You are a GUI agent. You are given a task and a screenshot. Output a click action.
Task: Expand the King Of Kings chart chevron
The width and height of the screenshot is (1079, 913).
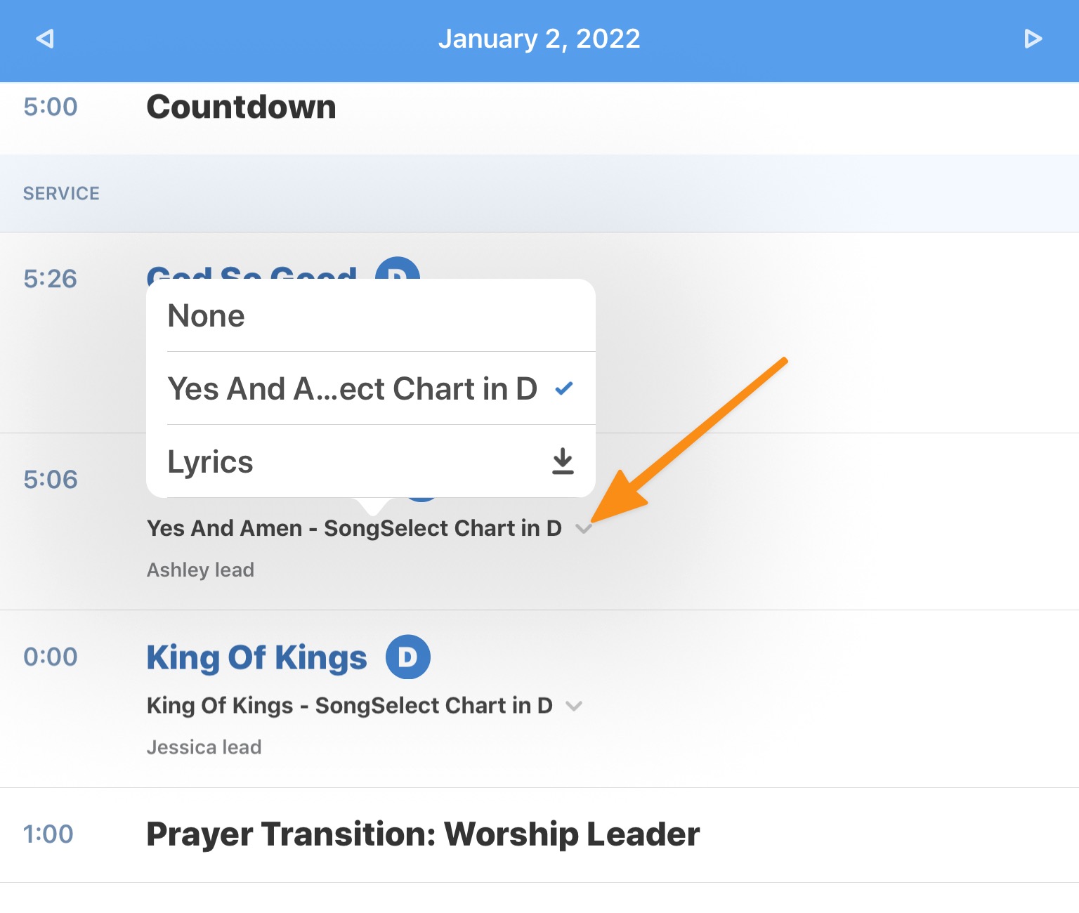574,706
